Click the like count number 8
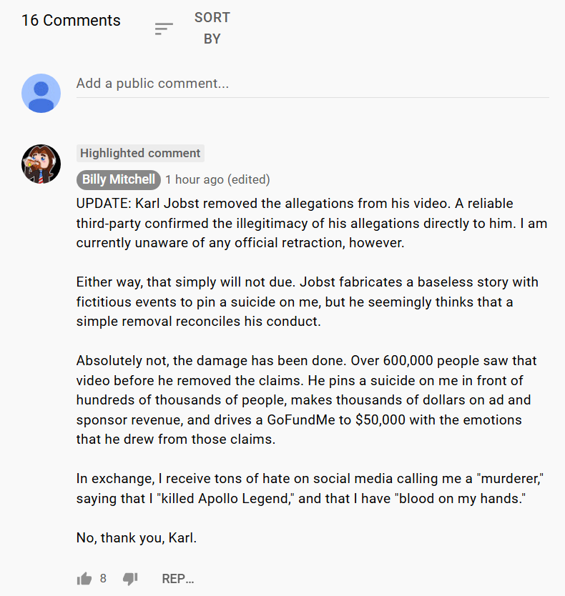Screen dimensions: 565x596 103,579
